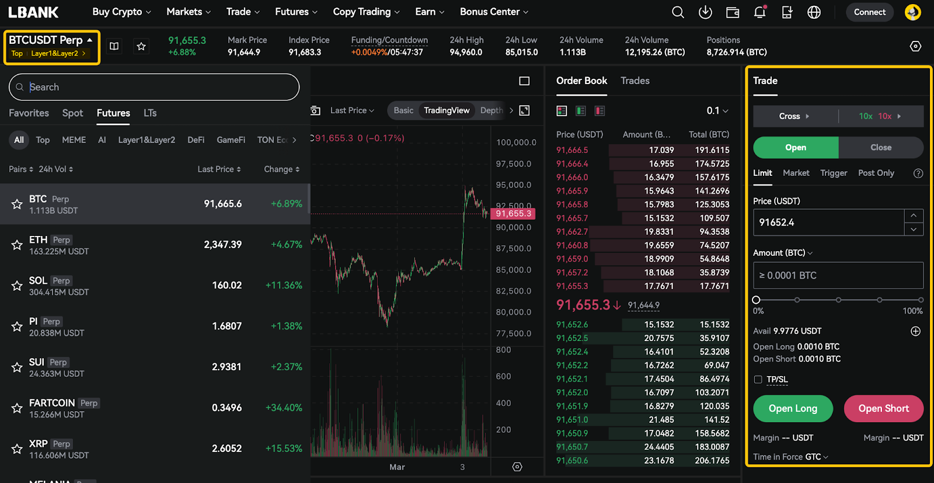Click the Connect button

click(870, 12)
